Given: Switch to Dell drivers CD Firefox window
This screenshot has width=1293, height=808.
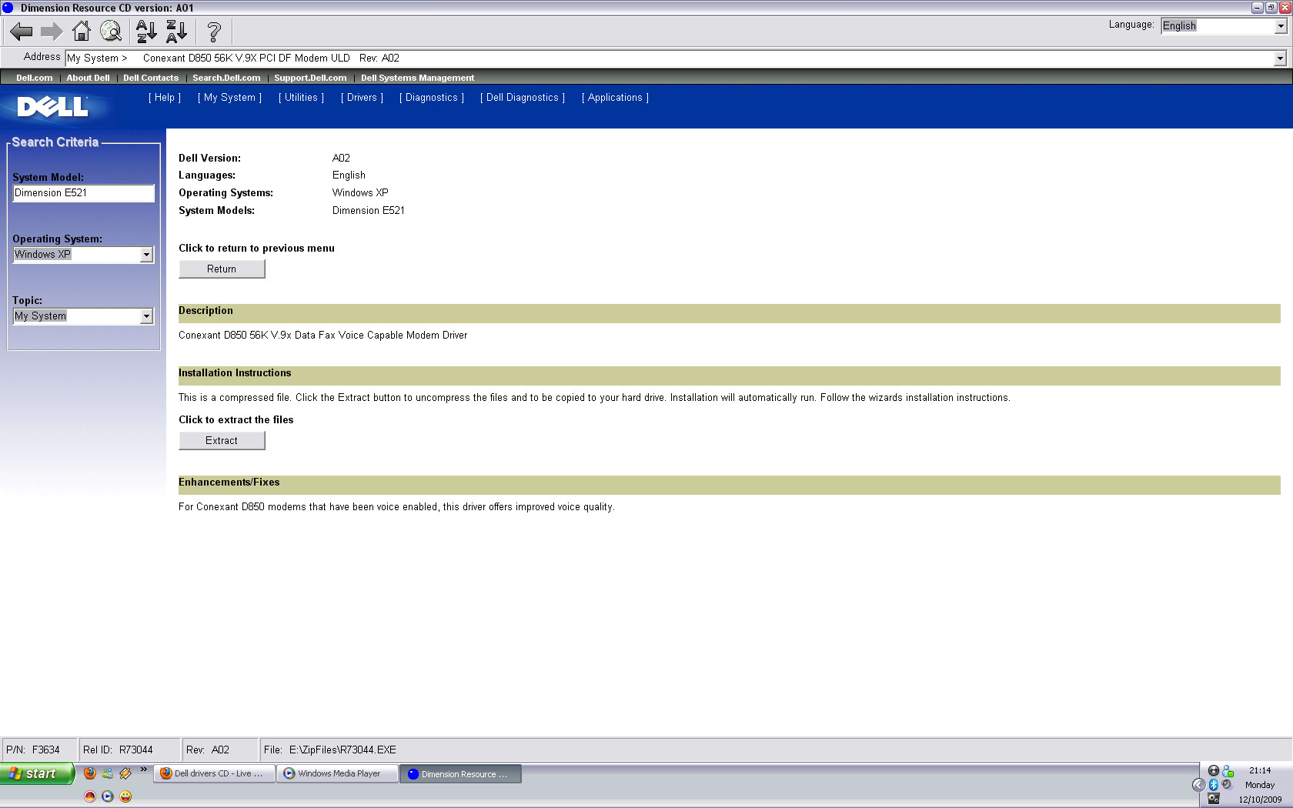Looking at the screenshot, I should coord(215,773).
